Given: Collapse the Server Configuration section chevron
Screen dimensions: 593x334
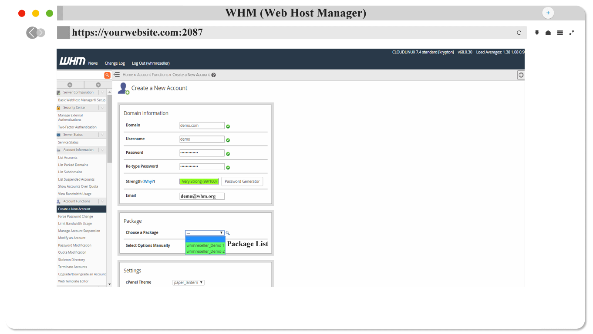Looking at the screenshot, I should [x=102, y=93].
